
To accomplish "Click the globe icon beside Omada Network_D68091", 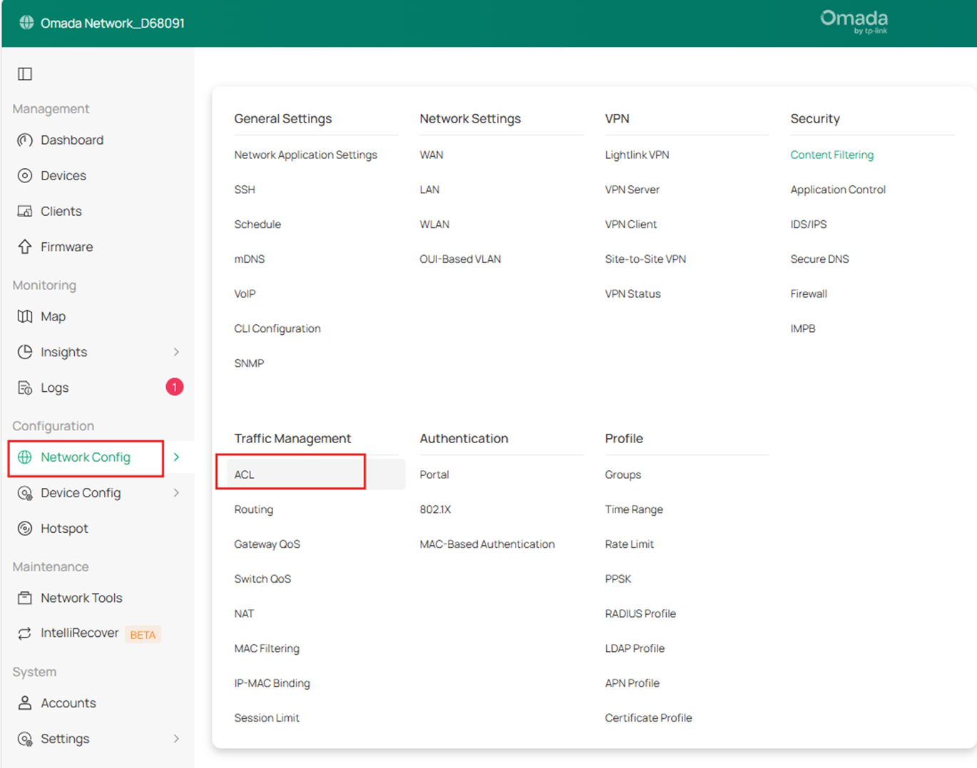I will click(26, 22).
